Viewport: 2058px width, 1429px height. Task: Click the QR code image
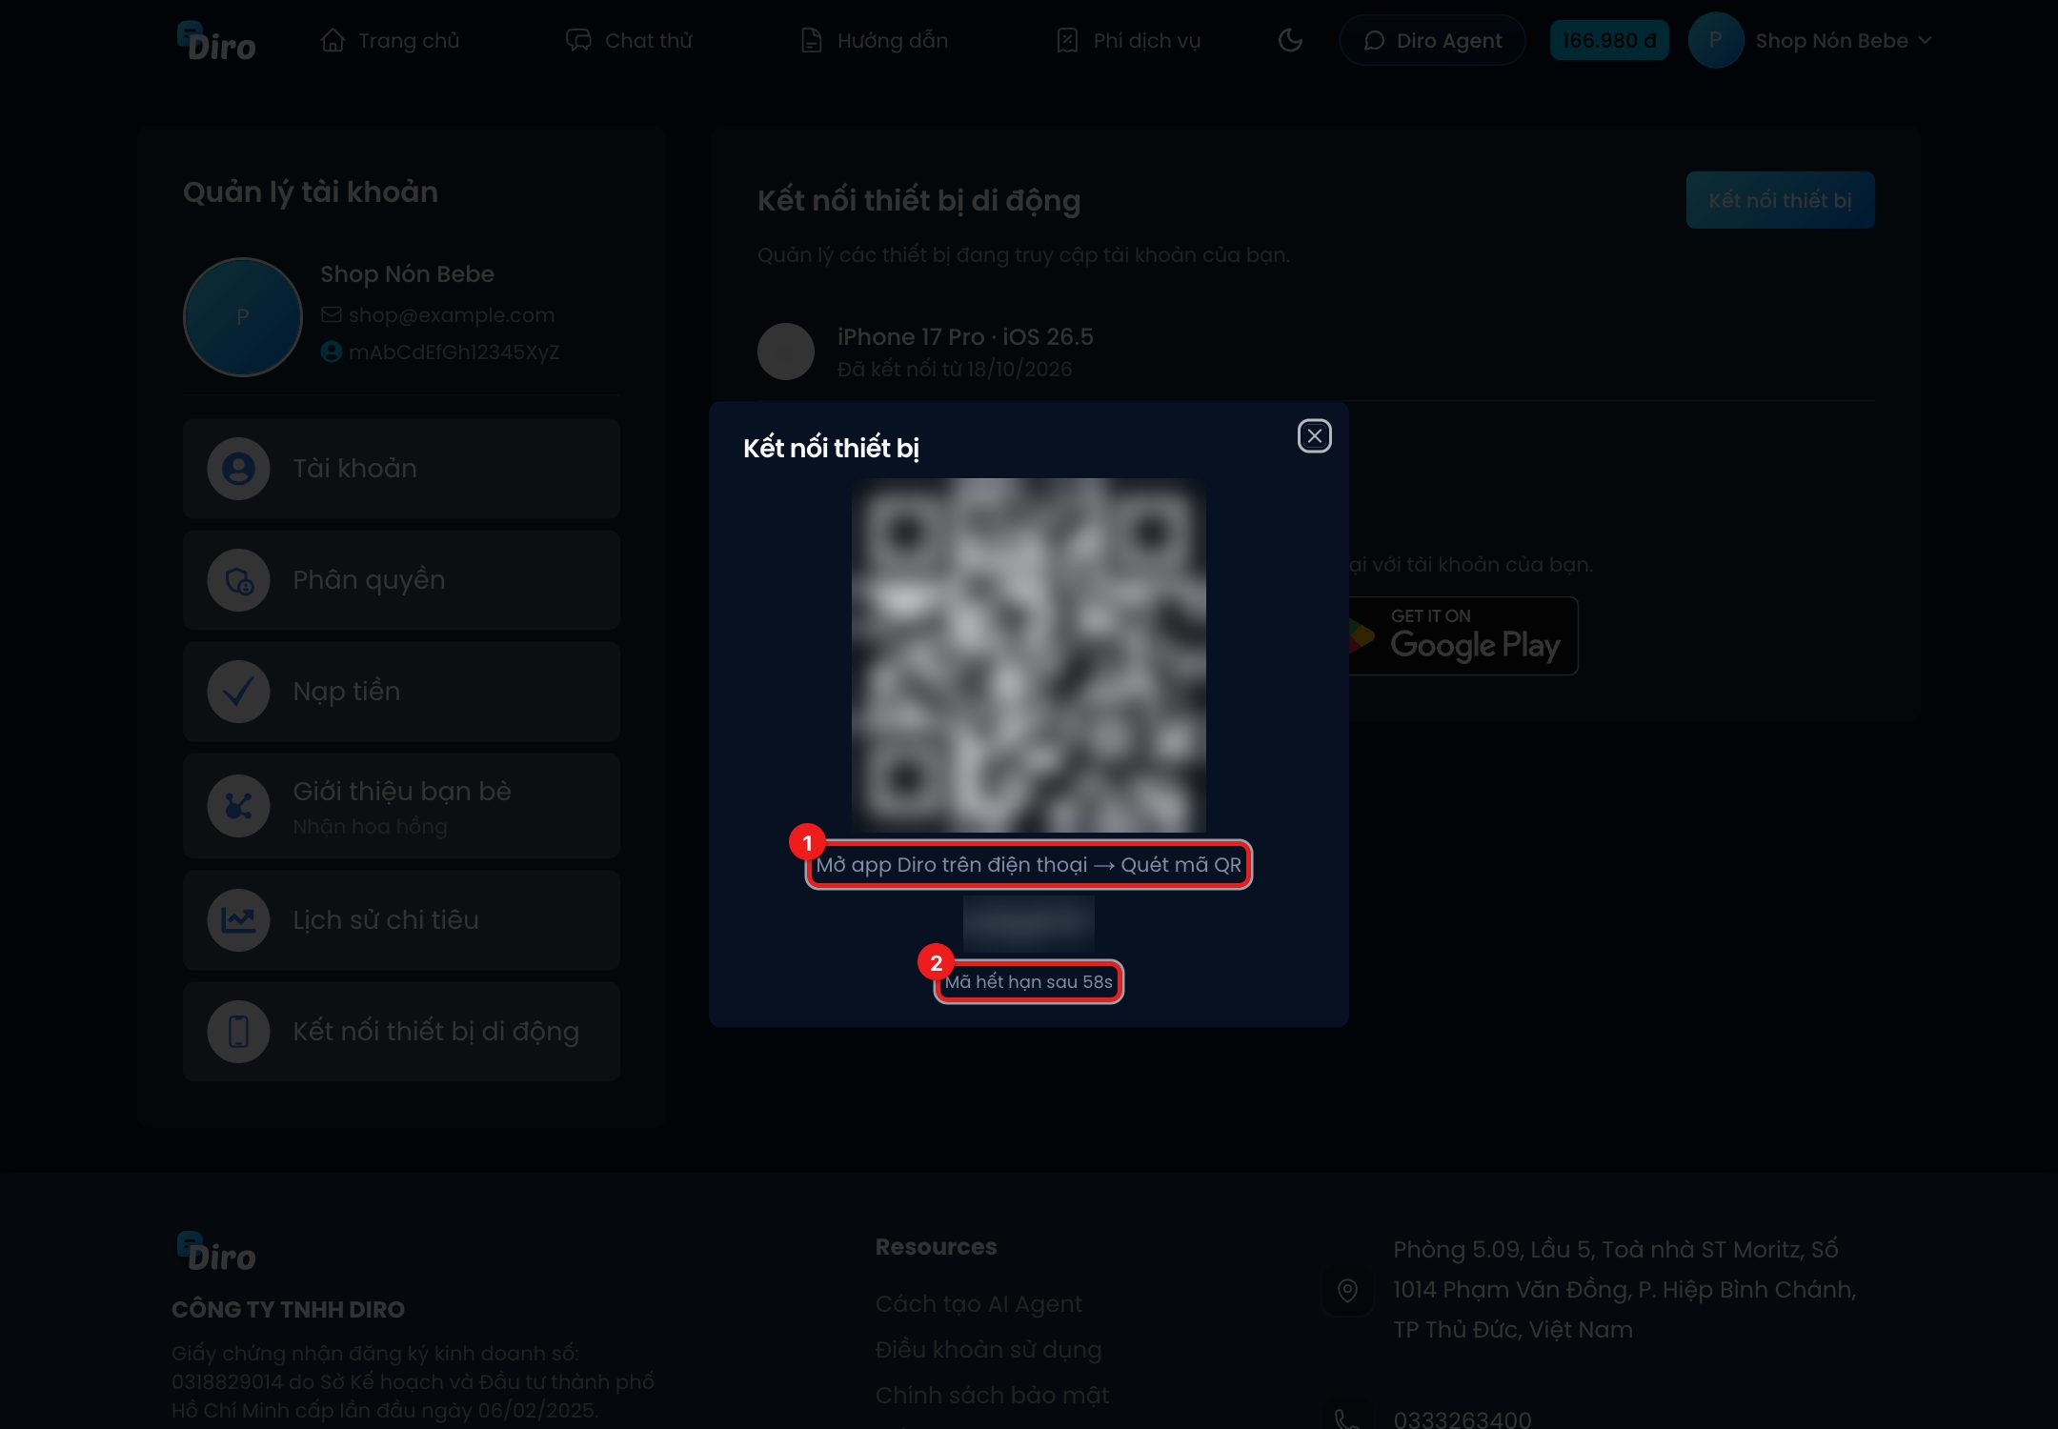[1028, 655]
